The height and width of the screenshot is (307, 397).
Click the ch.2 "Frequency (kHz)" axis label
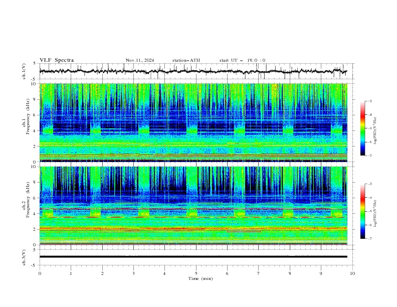(x=28, y=199)
